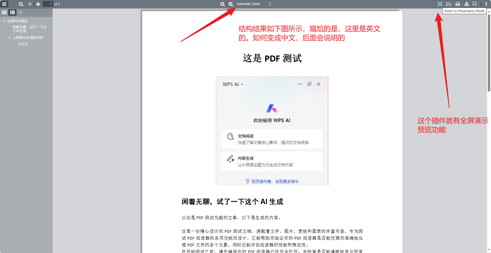
Task: Open the secondary Tools menu
Action: coord(486,4)
